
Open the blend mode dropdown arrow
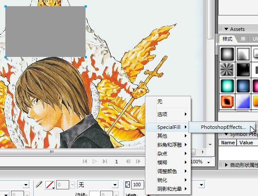[x=201, y=185]
